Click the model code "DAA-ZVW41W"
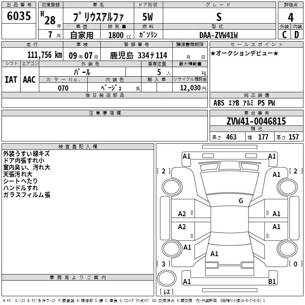 pos(218,35)
